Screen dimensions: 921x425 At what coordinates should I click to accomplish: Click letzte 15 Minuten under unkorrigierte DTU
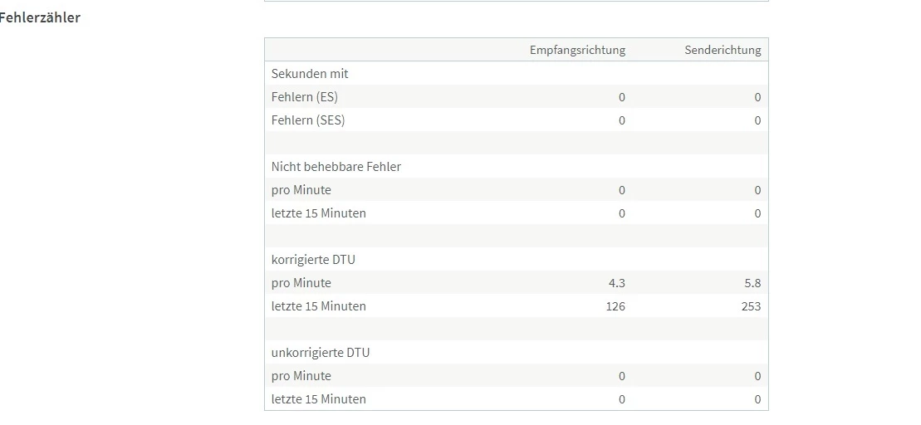click(x=318, y=399)
